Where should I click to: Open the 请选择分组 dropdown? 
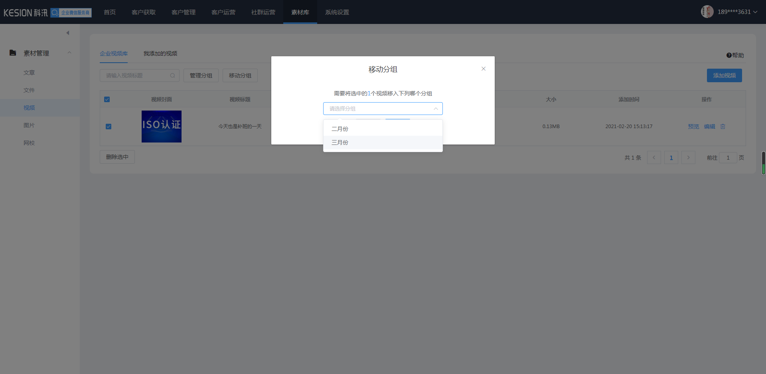[383, 109]
